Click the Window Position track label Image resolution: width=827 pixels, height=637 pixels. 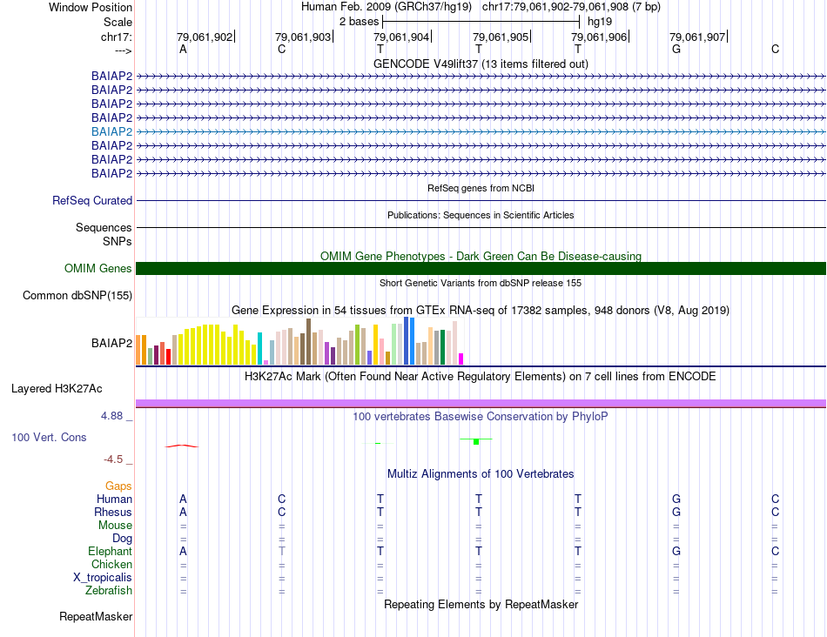pos(91,7)
